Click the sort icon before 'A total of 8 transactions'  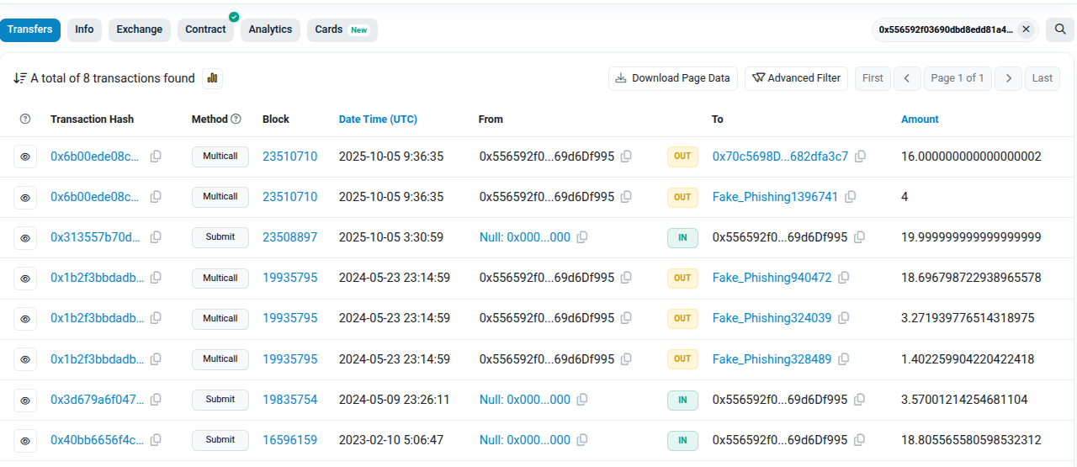pos(20,78)
